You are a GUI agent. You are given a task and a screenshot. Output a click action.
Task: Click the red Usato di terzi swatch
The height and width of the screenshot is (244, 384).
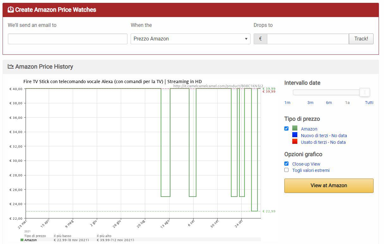[295, 142]
